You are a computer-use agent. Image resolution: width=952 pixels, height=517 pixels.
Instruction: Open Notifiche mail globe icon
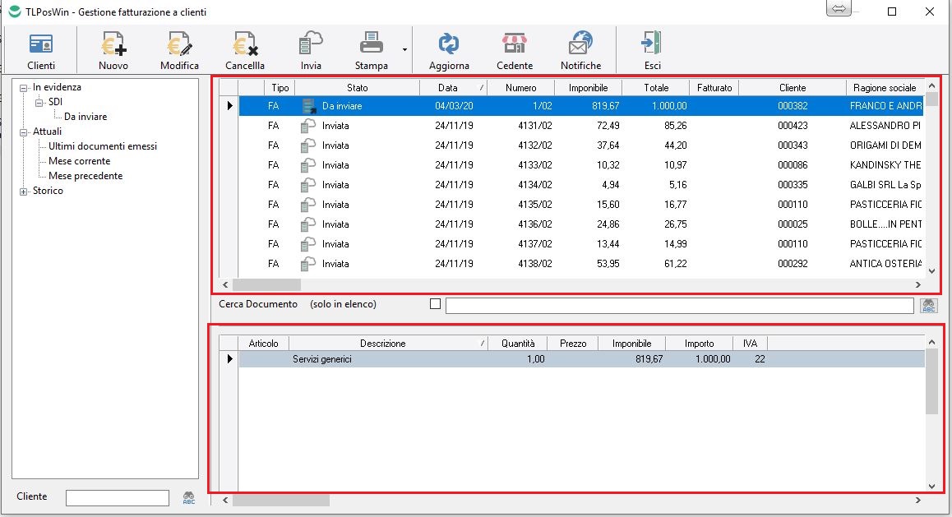pos(580,50)
